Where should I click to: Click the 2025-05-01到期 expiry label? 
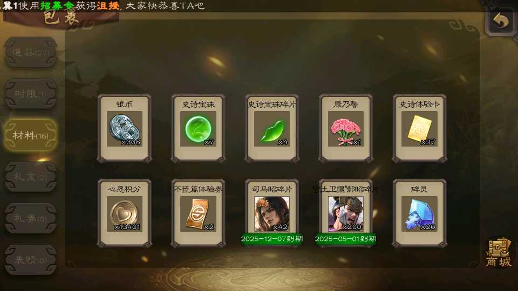click(345, 239)
